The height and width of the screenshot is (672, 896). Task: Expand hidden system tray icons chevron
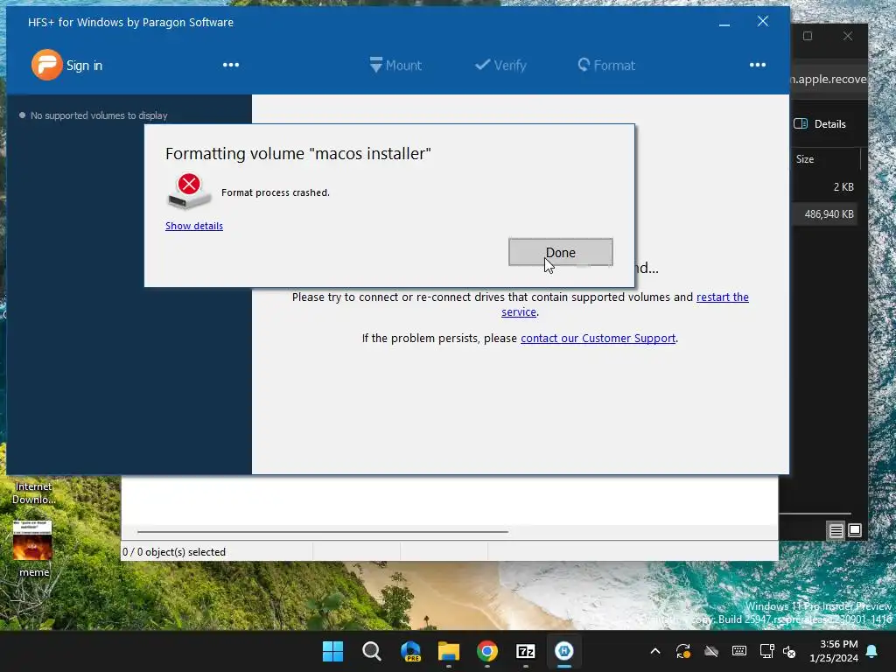(655, 651)
